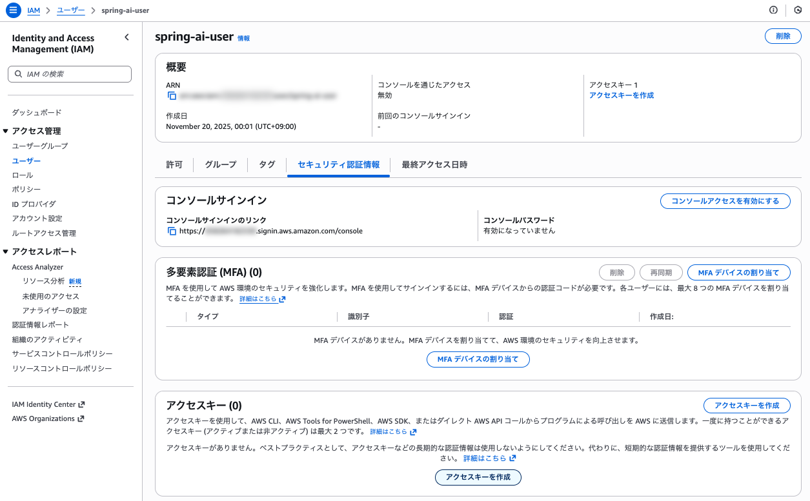The width and height of the screenshot is (810, 501).
Task: Click the タイプ column header in MFA table
Action: coord(208,317)
